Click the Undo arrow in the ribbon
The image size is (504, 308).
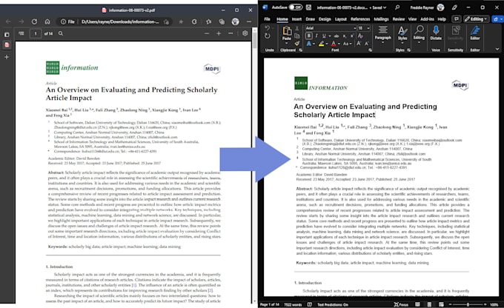pyautogui.click(x=268, y=28)
